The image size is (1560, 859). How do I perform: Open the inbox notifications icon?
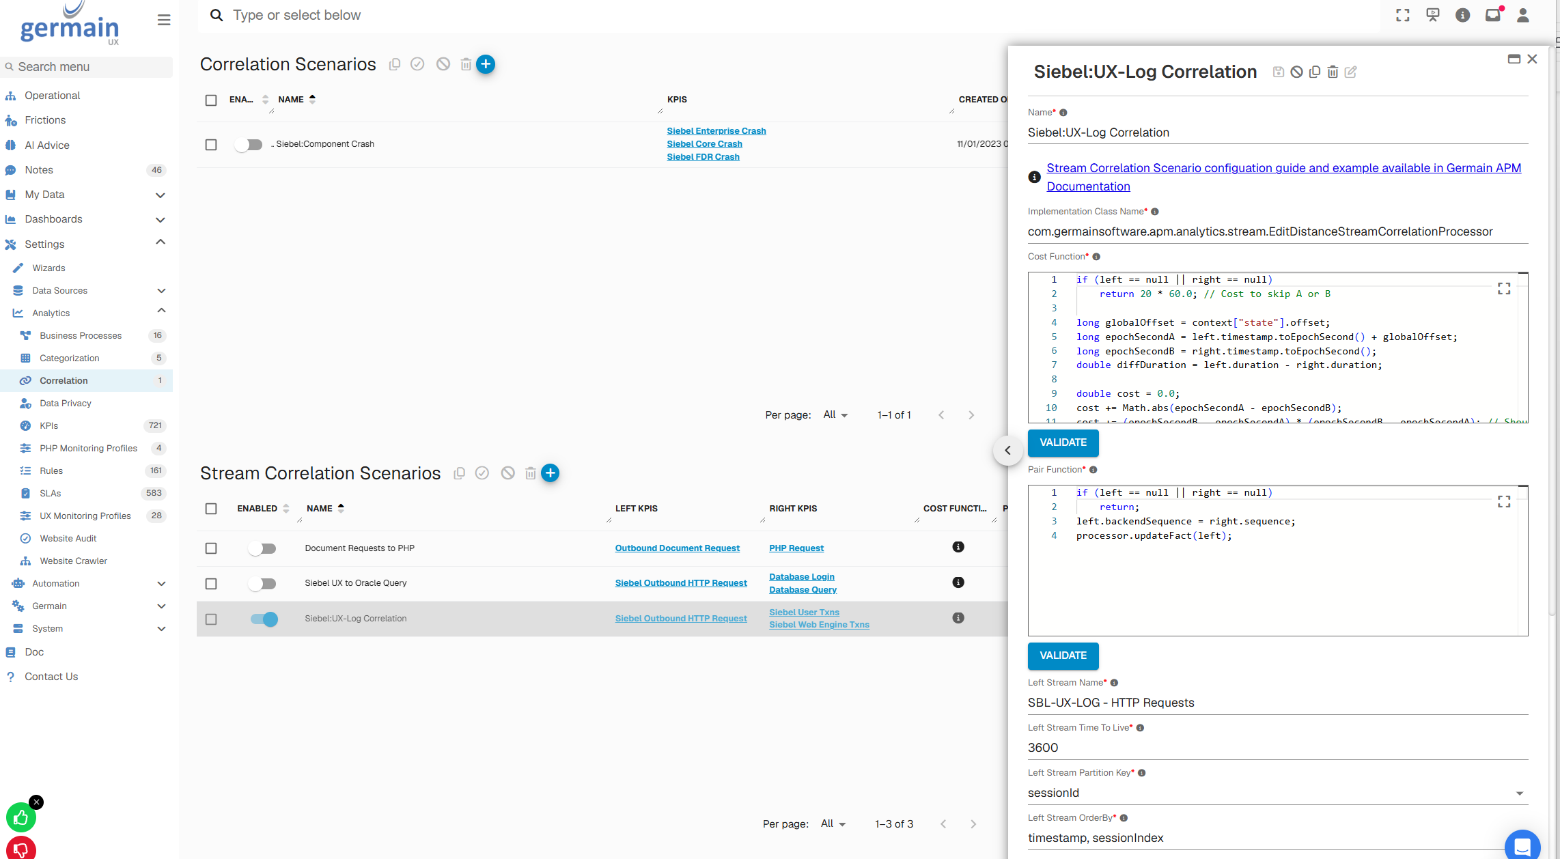(1493, 15)
